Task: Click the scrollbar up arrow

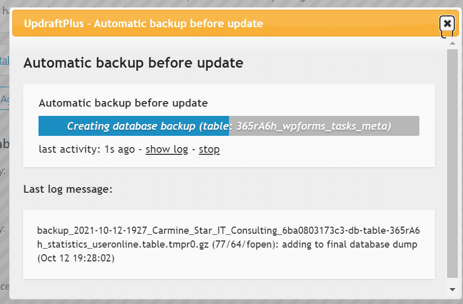Action: click(452, 44)
